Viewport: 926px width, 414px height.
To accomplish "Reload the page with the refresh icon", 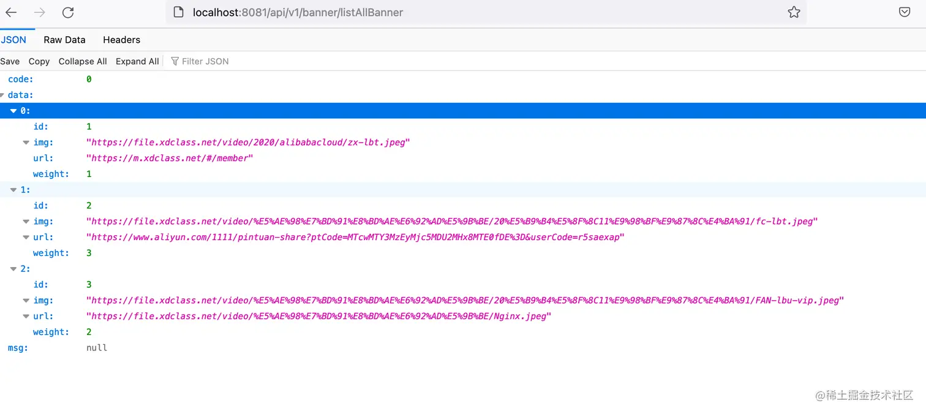I will [68, 12].
